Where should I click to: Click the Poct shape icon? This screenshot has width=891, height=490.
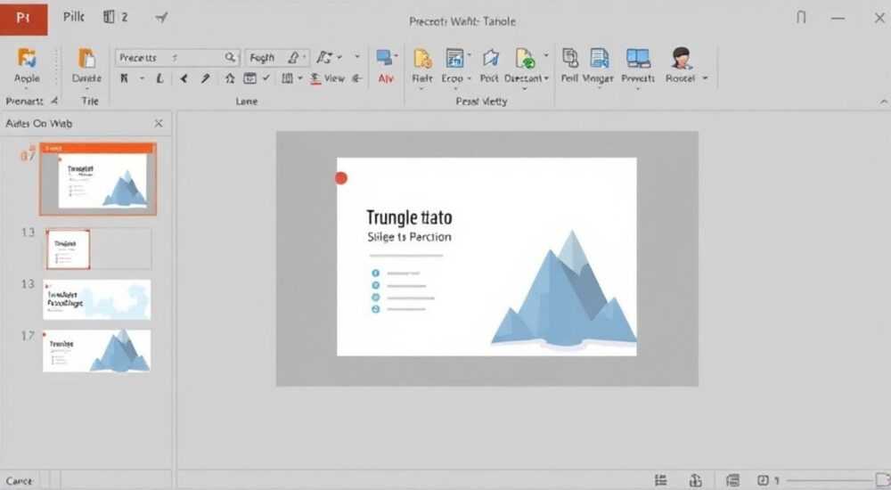tap(490, 58)
